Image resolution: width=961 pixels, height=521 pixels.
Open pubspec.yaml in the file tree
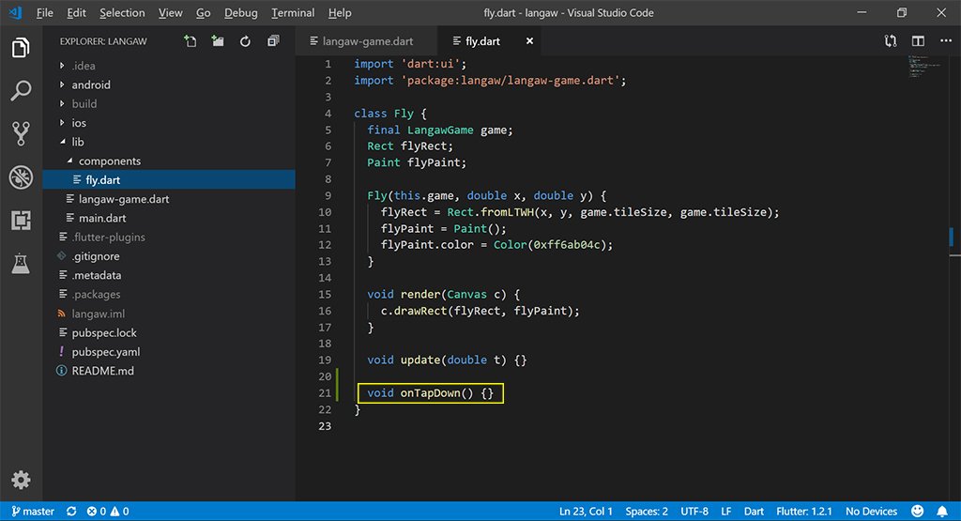pyautogui.click(x=105, y=352)
